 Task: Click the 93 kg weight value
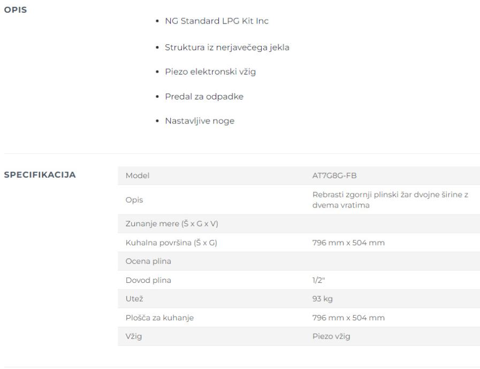click(x=322, y=298)
